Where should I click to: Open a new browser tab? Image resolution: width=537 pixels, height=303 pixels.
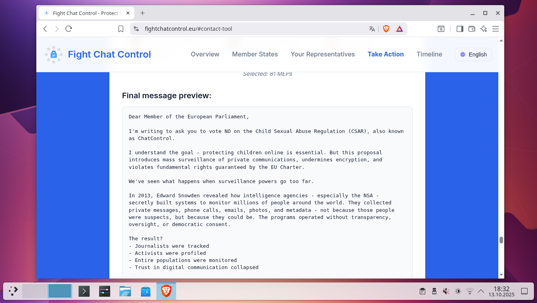[143, 13]
